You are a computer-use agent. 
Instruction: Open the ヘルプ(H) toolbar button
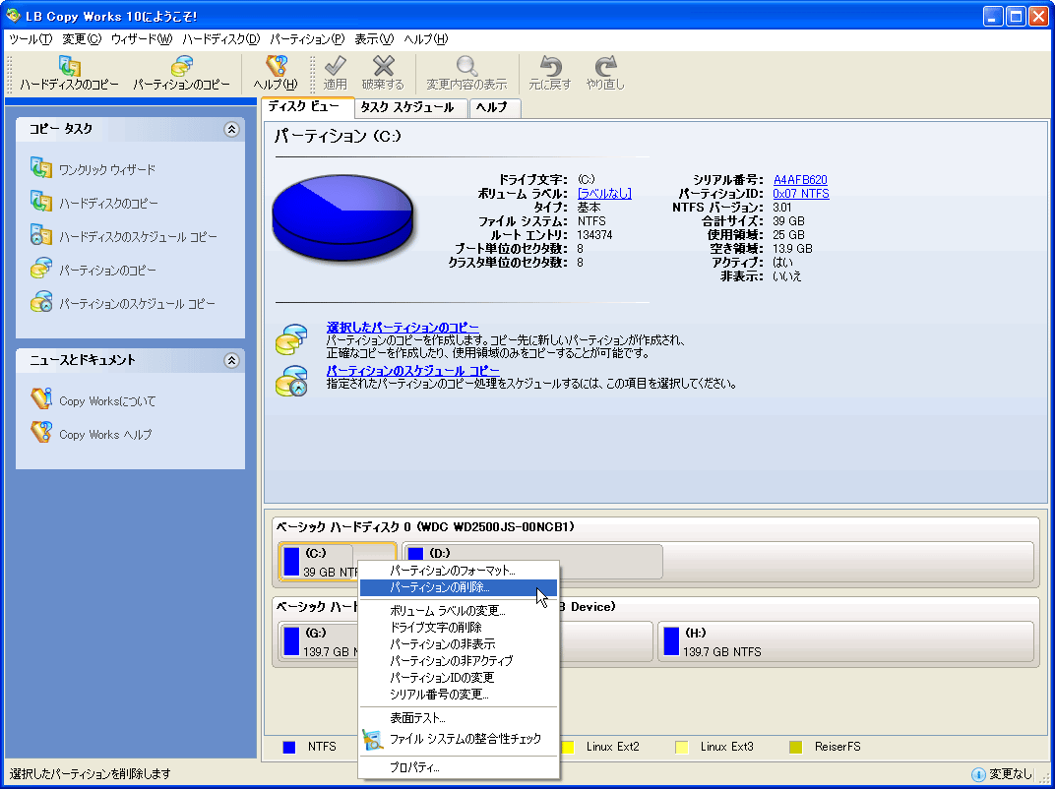[276, 74]
